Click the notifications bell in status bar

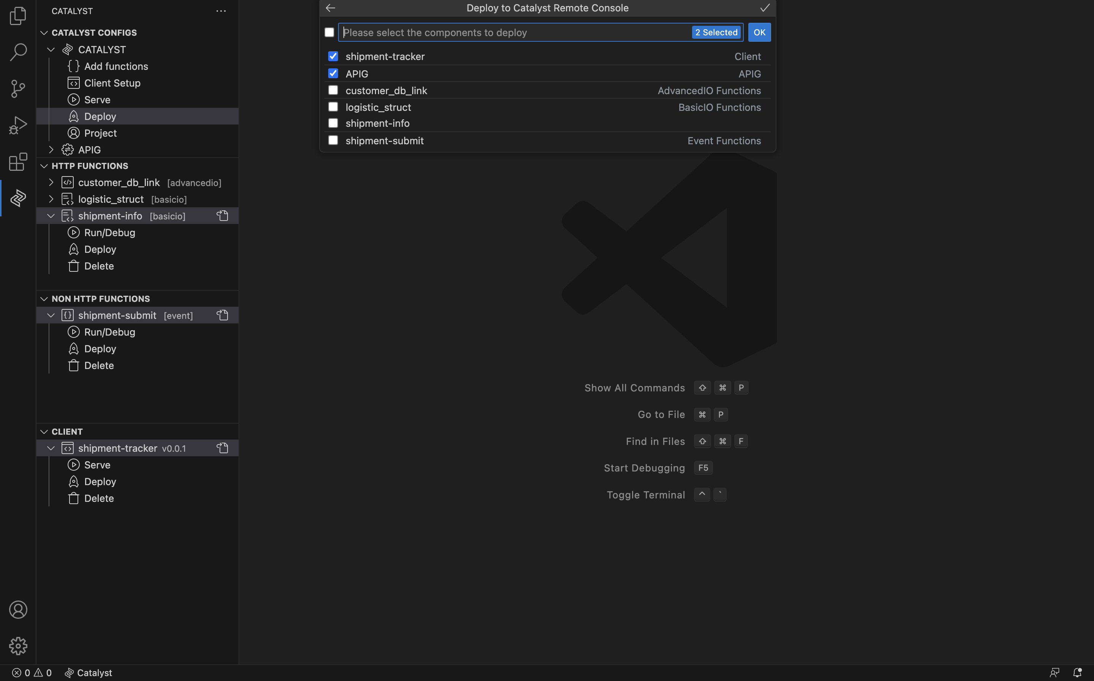coord(1077,672)
